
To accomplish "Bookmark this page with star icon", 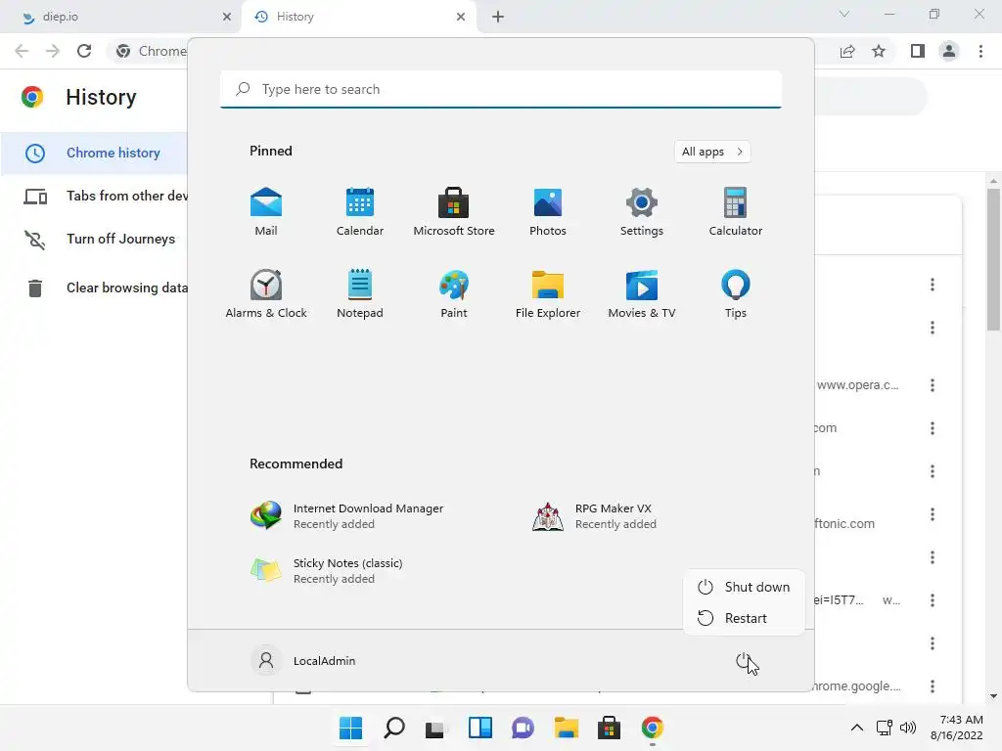I will pyautogui.click(x=879, y=51).
